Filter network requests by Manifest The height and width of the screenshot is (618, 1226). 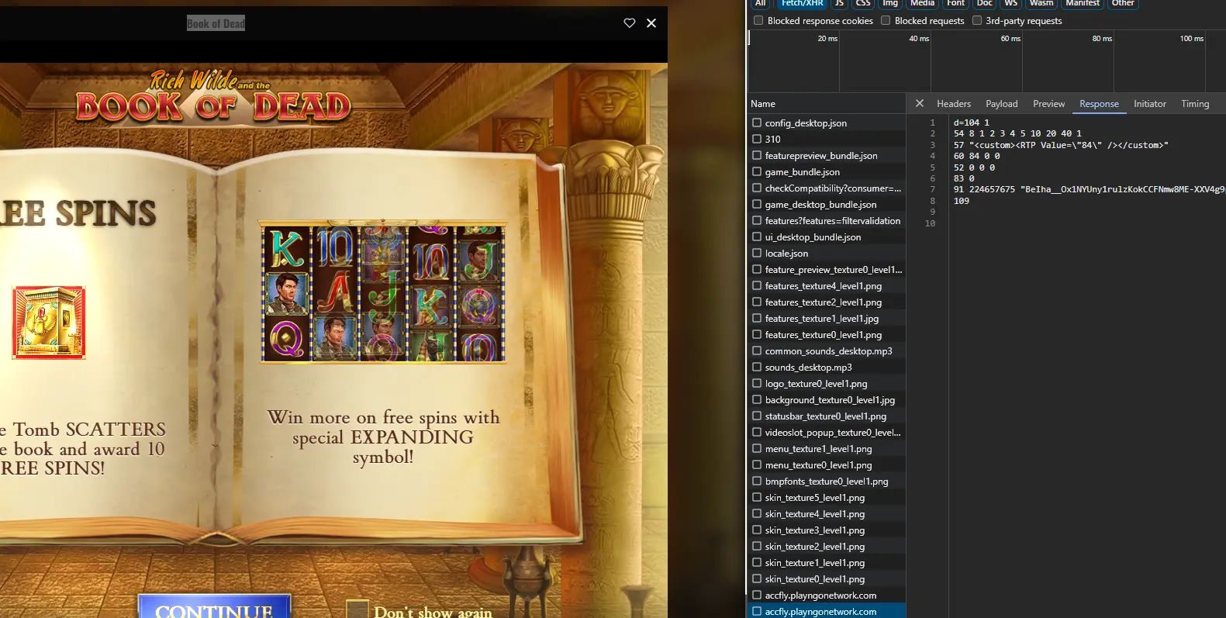click(x=1083, y=3)
